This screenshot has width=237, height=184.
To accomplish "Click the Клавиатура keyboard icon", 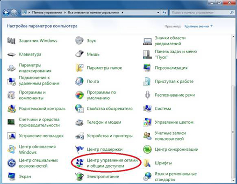I will [11, 54].
